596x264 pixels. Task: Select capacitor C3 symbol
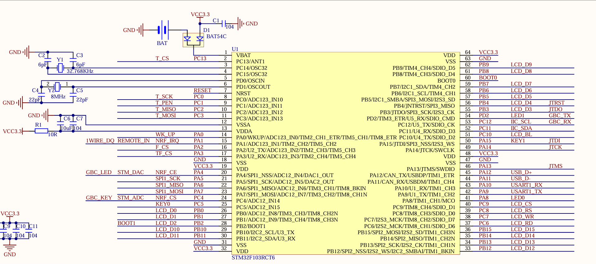(x=73, y=60)
